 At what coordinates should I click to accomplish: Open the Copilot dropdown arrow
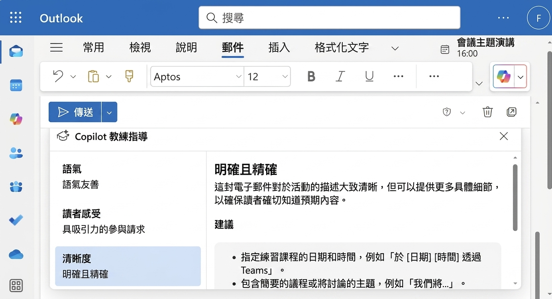(521, 77)
